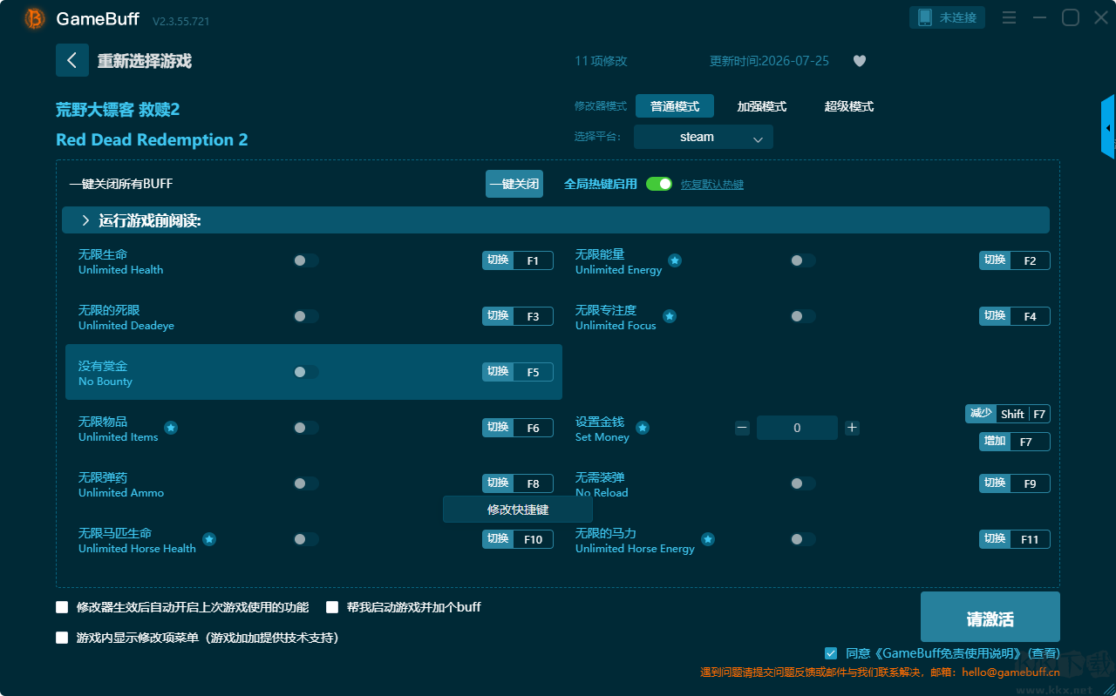Toggle Unlimited Horse Health switch
1116x696 pixels.
[306, 539]
